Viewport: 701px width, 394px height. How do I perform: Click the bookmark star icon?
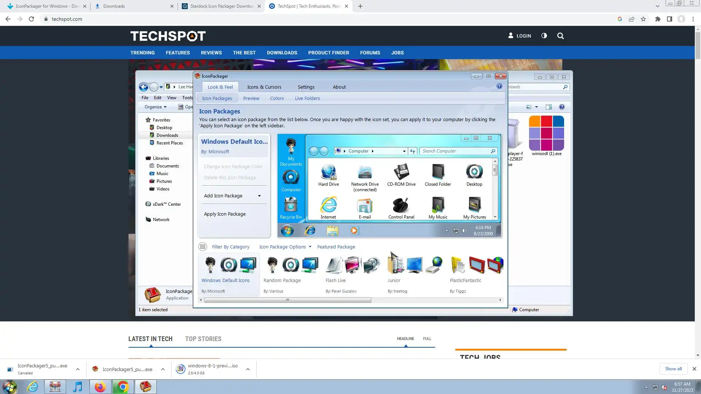click(643, 19)
